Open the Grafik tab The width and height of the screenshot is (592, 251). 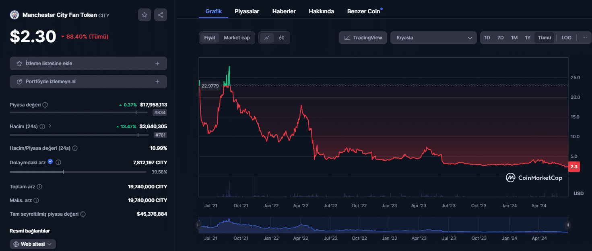pos(214,11)
